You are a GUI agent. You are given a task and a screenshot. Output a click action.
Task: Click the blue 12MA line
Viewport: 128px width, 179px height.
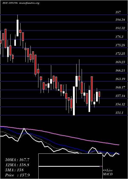[59, 145]
